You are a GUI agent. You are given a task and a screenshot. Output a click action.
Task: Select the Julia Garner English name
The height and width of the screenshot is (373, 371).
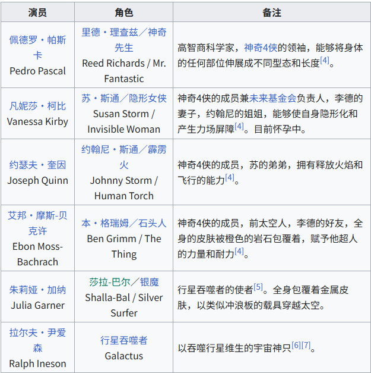tap(37, 305)
